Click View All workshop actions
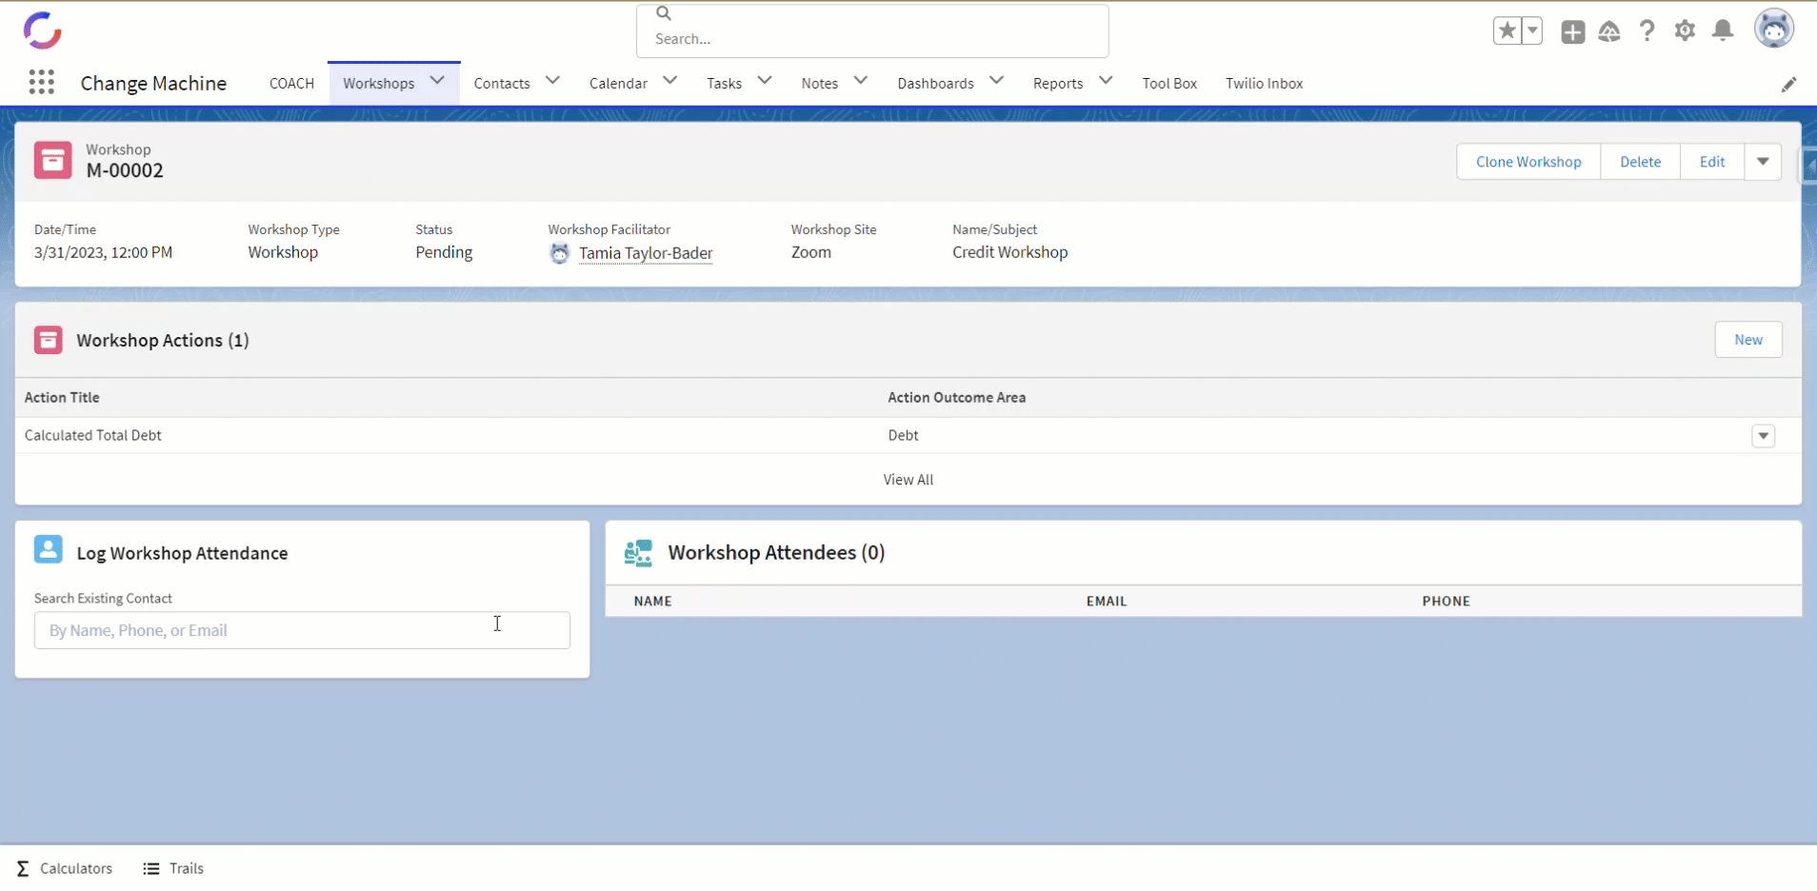Screen dimensions: 1817x891 (x=908, y=480)
